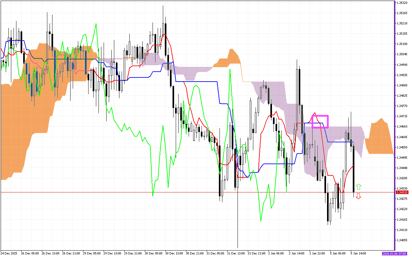Screen dimensions: 412x257
Task: Select the red Tenkan-sen line peak near 2 Jan 22:00
Action: tap(314, 113)
